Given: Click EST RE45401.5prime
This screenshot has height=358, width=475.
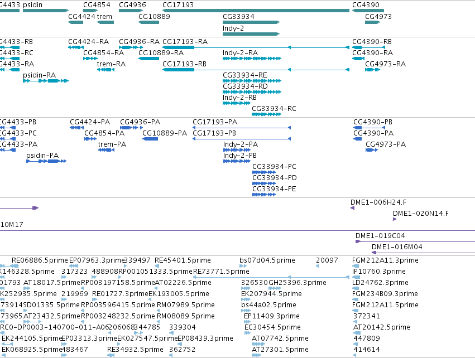Looking at the screenshot, I should tap(183, 260).
